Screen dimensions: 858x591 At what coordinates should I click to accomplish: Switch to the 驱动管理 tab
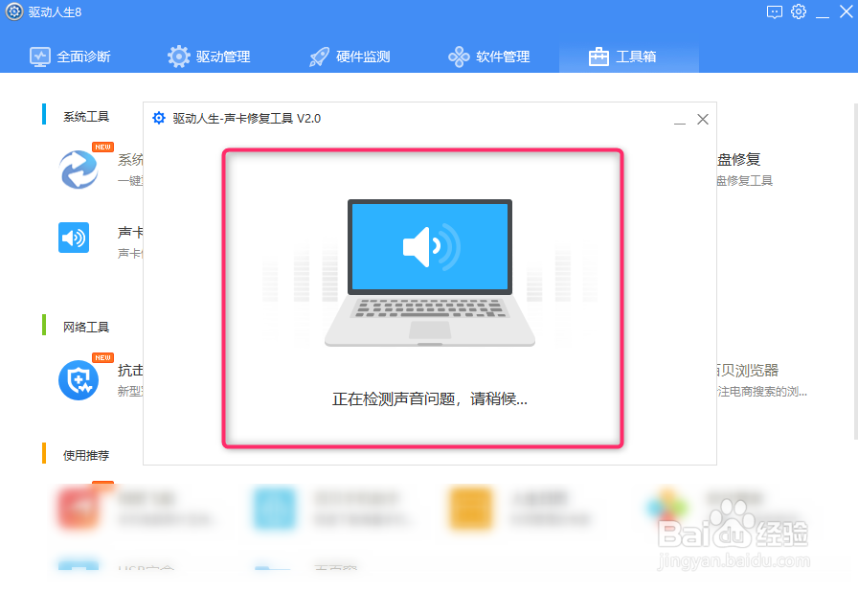[209, 57]
